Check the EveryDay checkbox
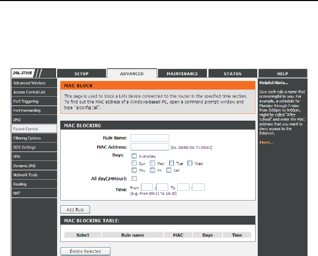Viewport: 318px width, 256px height. click(x=134, y=156)
